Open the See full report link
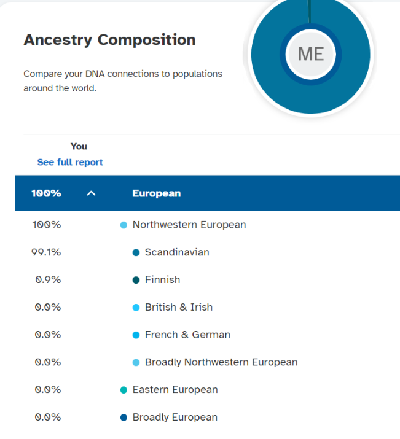This screenshot has height=439, width=400. (70, 162)
